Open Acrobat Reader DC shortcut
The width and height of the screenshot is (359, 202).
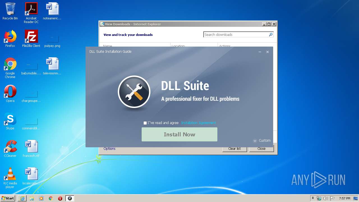[x=31, y=13]
